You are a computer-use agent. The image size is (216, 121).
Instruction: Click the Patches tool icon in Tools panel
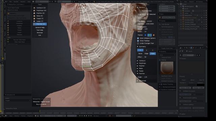tap(34, 24)
